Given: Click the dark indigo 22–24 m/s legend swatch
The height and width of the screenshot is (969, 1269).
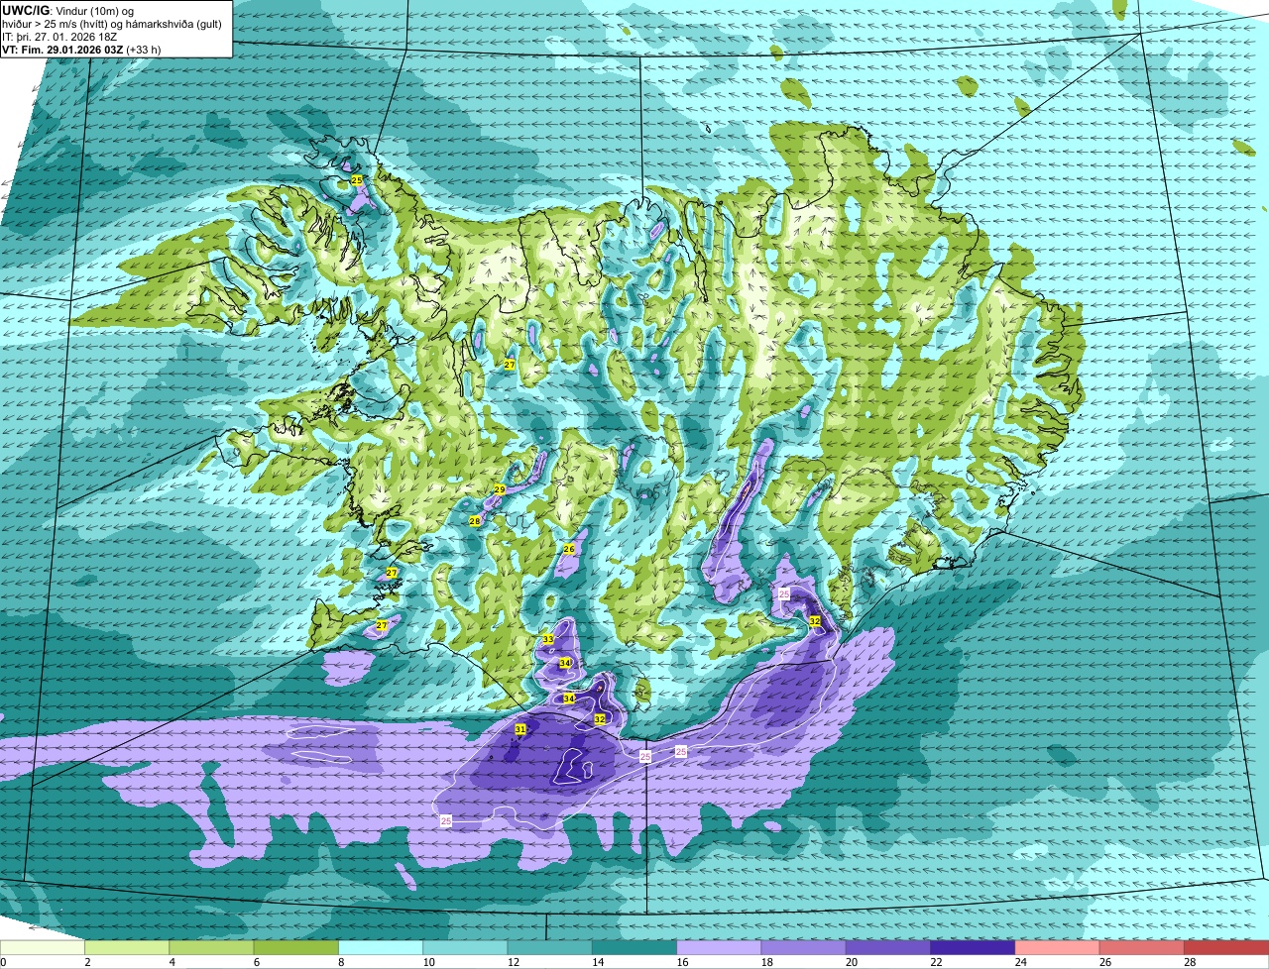Looking at the screenshot, I should coord(973,947).
